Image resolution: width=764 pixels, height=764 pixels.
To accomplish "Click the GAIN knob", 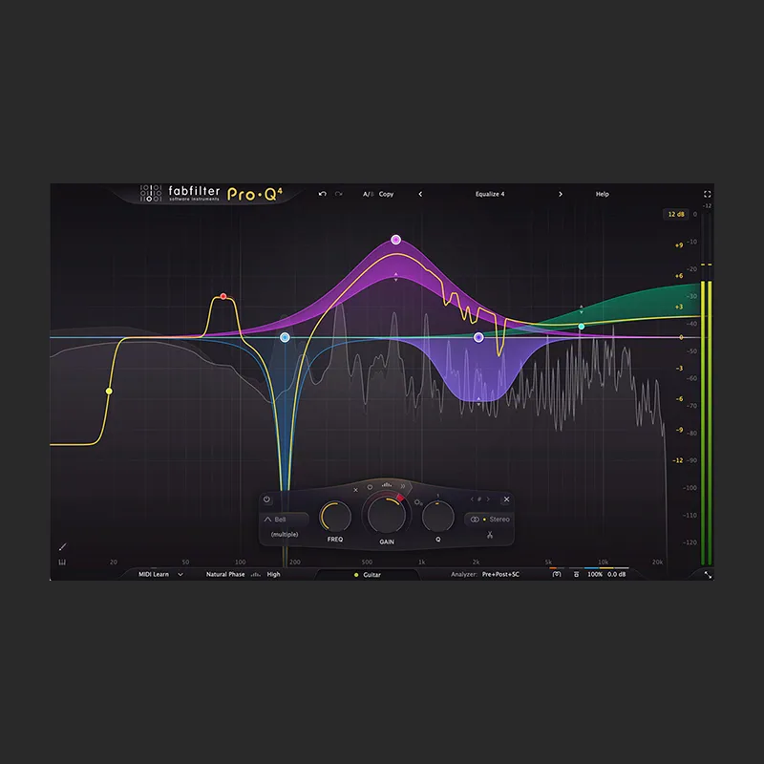I will [x=387, y=516].
